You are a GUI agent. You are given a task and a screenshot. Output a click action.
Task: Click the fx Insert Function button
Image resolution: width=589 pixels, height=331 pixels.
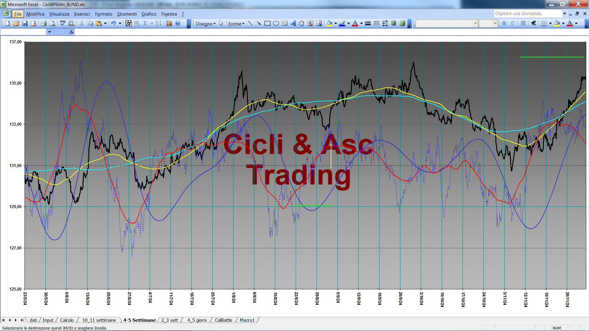tap(71, 32)
